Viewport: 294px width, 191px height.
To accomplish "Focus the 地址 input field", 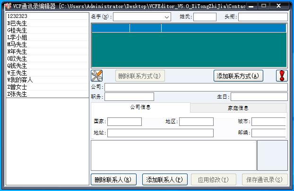I will click(x=160, y=133).
